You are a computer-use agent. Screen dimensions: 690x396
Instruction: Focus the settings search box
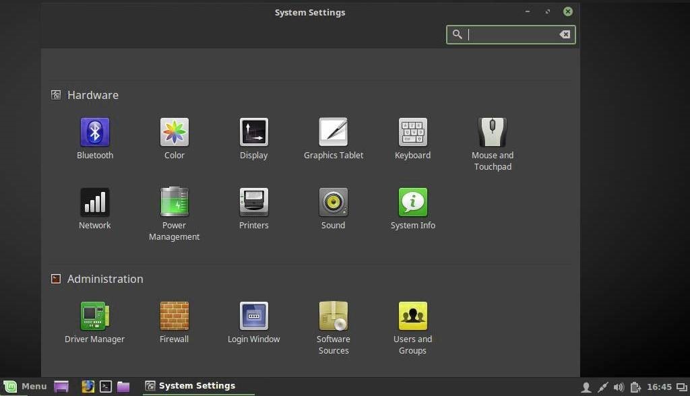pyautogui.click(x=511, y=34)
